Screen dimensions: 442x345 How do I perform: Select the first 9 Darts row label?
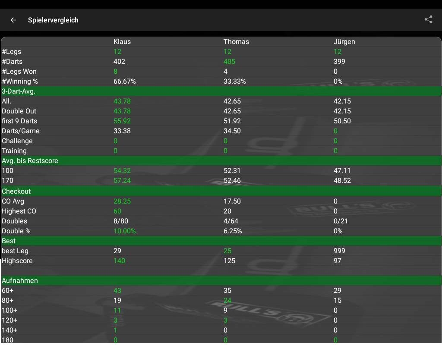[19, 121]
